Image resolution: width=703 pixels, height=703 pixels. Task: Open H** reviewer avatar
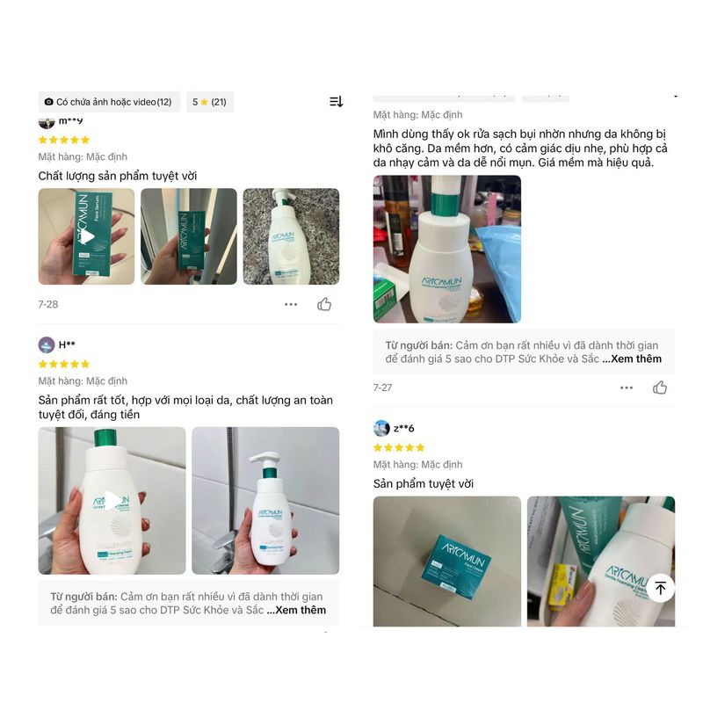coord(47,344)
